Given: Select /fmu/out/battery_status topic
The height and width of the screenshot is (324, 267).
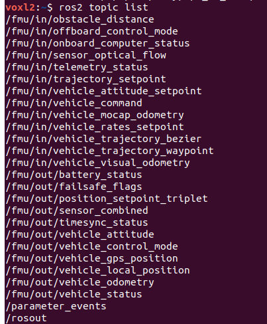Looking at the screenshot, I should 74,175.
